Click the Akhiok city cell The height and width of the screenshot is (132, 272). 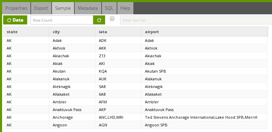[72, 48]
